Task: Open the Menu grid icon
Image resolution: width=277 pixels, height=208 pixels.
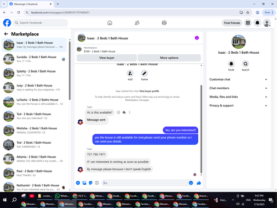Action: pyautogui.click(x=248, y=23)
